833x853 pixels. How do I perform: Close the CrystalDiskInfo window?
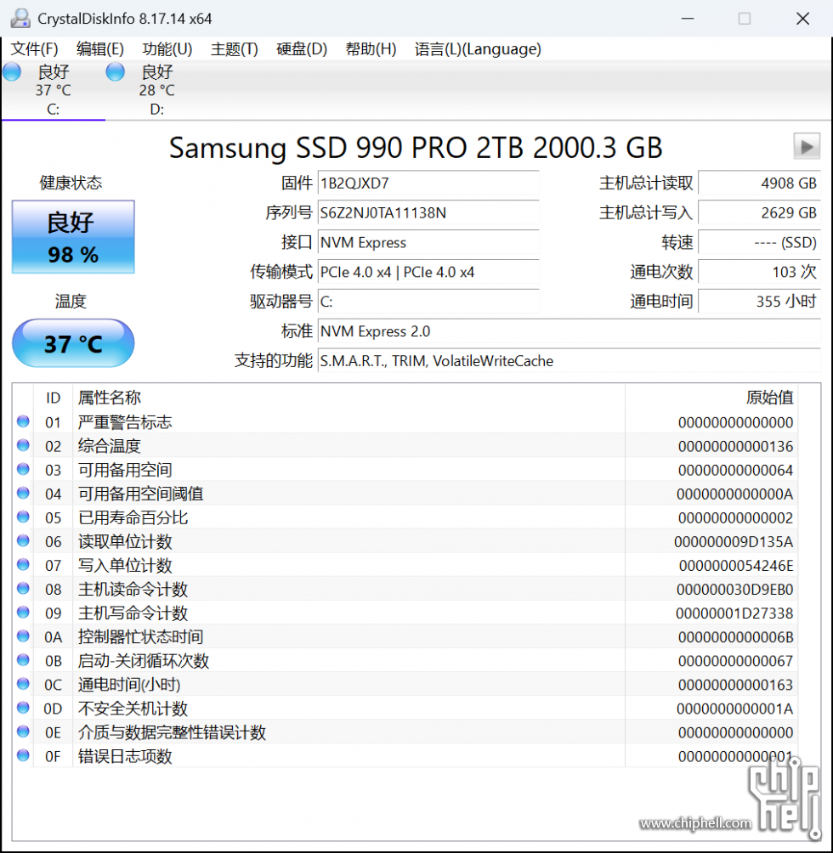(802, 19)
